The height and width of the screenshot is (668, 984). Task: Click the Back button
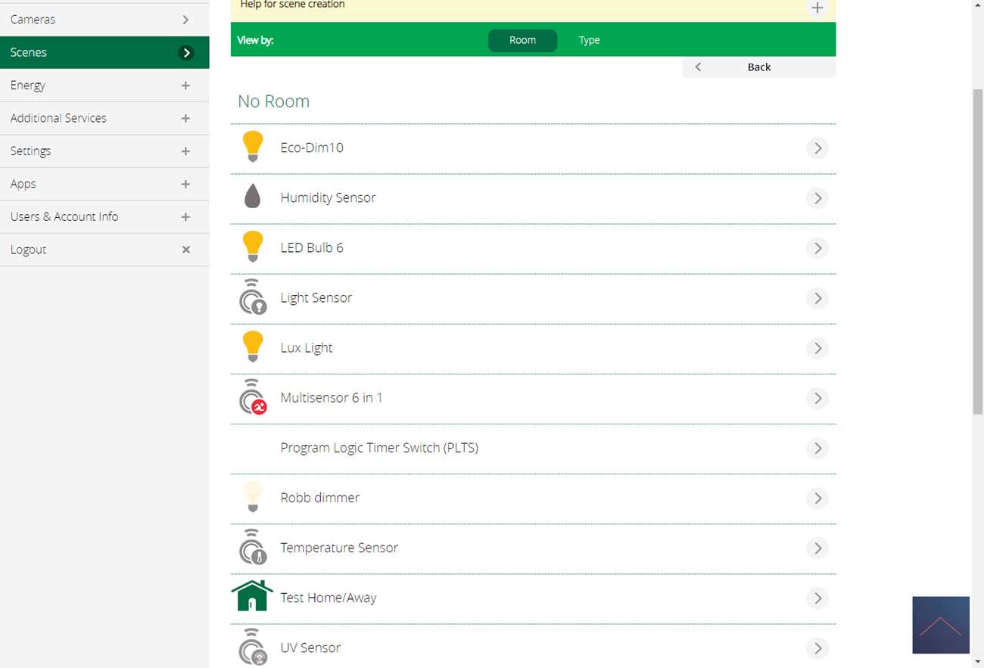[x=758, y=67]
